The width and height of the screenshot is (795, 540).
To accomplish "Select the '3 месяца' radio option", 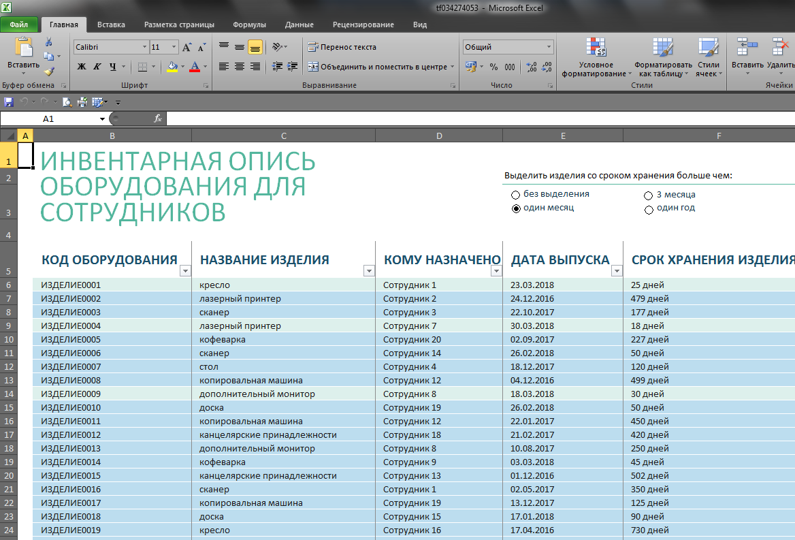I will [x=648, y=195].
